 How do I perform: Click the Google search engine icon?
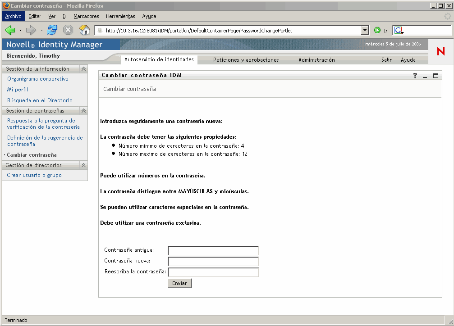point(399,30)
